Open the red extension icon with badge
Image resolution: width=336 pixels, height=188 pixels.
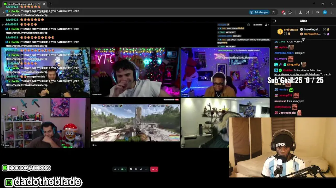[x=284, y=12]
